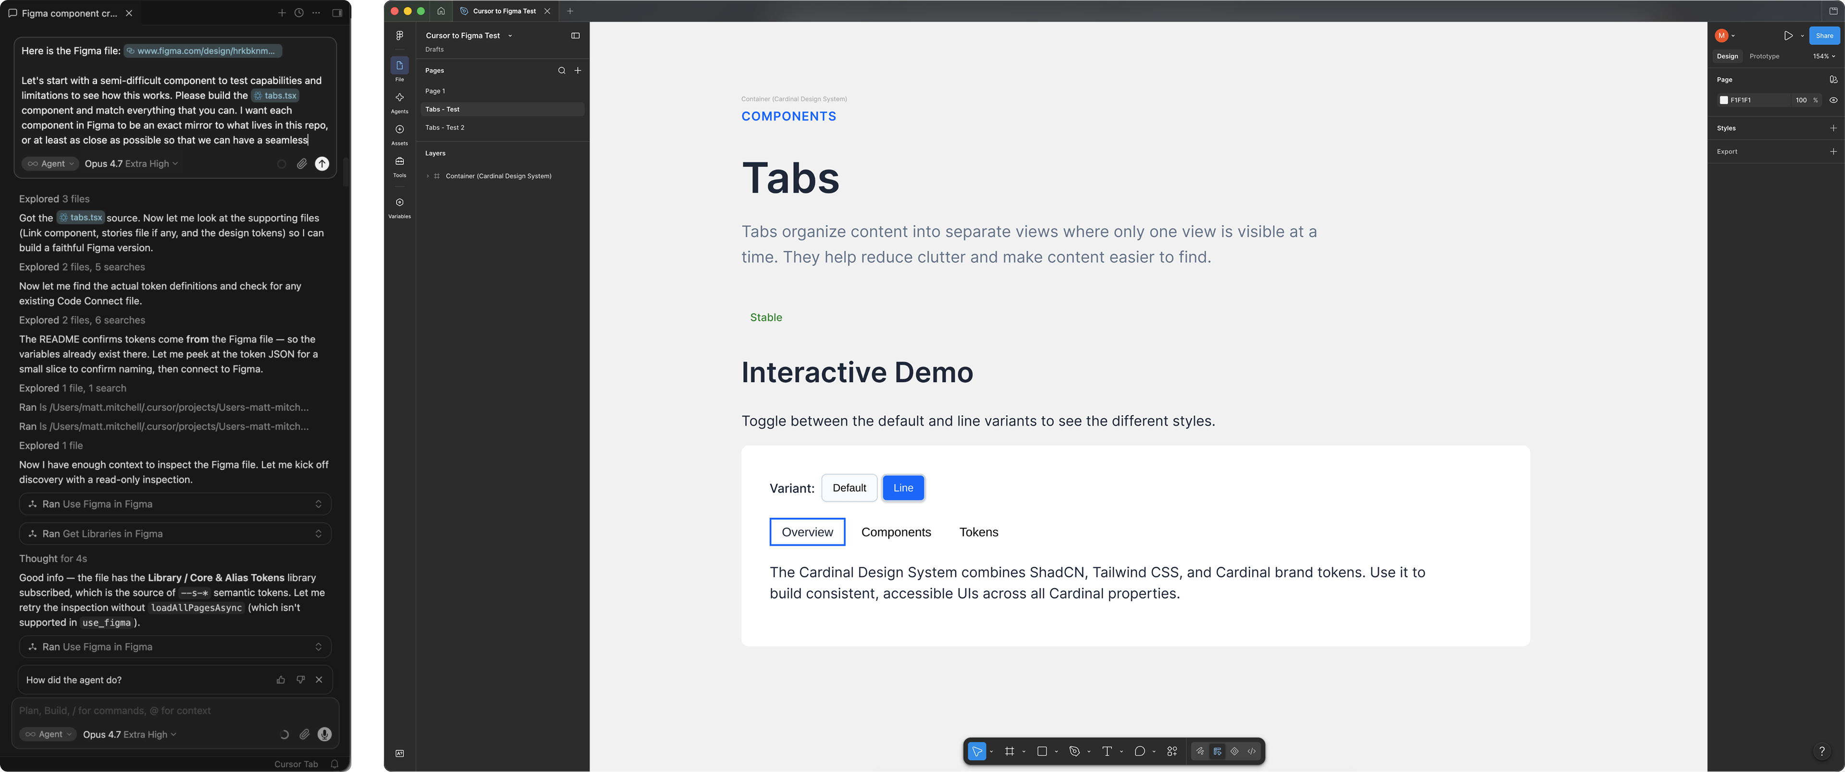Viewport: 1845px width, 772px height.
Task: Open the Agents panel in Figma sidebar
Action: (x=400, y=102)
